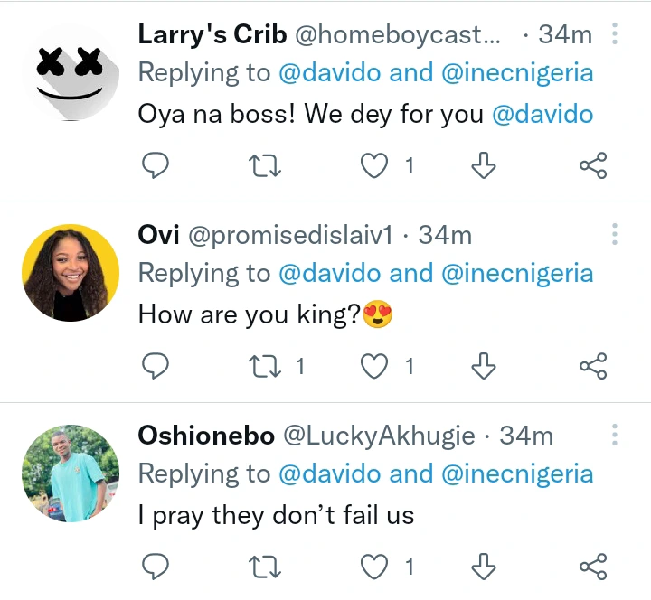
Task: Reply to Larry's Crib tweet
Action: click(156, 165)
